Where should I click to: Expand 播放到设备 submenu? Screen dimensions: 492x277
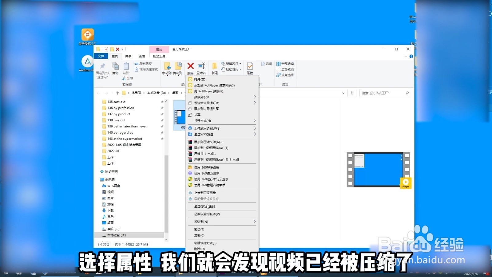coord(222,97)
